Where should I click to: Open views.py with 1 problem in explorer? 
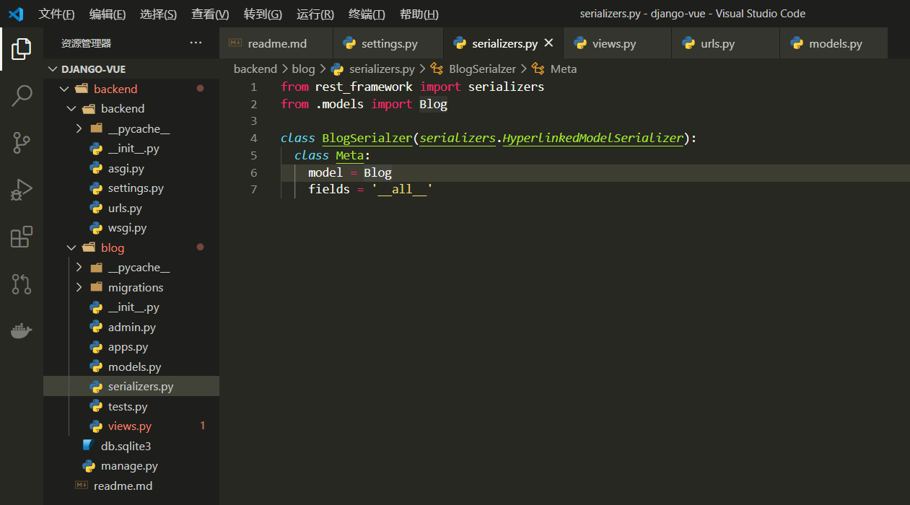[x=131, y=426]
